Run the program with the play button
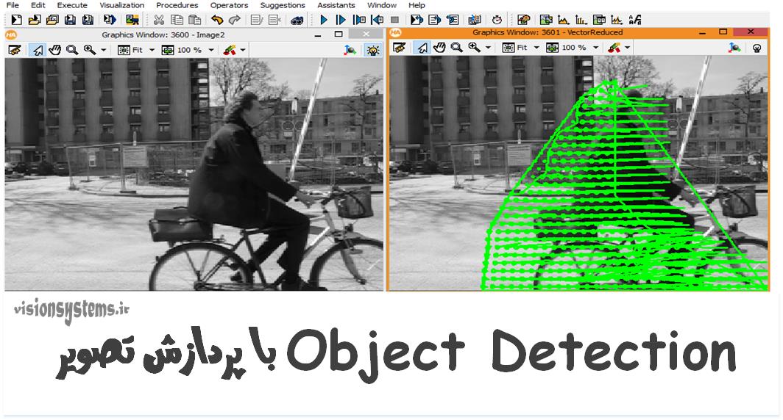The image size is (783, 420). [x=324, y=20]
